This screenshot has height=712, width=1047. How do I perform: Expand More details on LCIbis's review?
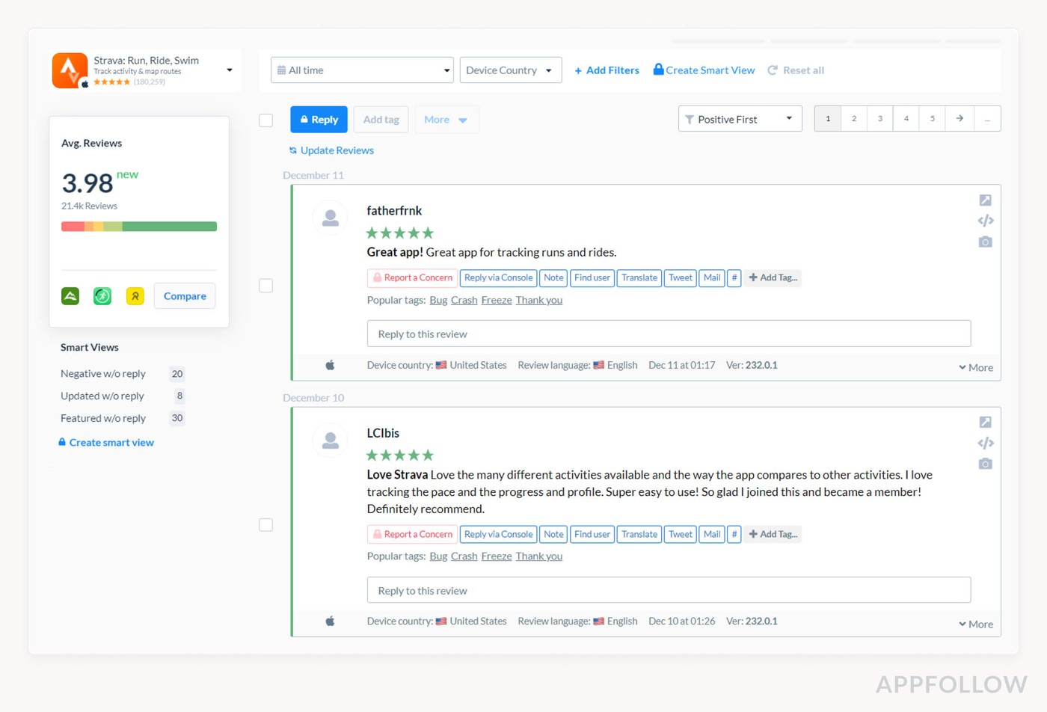click(976, 624)
